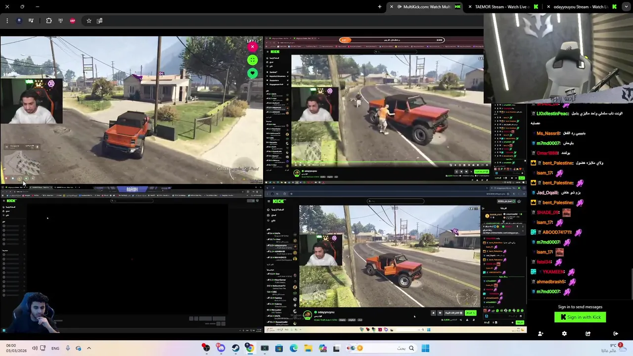Click the browser profile avatar icon
Image resolution: width=633 pixels, height=356 pixels.
pos(19,21)
